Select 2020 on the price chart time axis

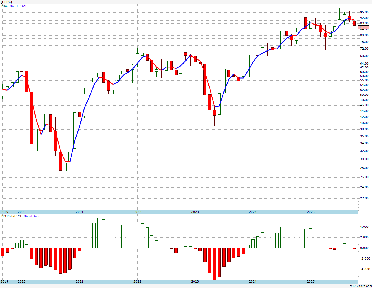tap(22, 212)
